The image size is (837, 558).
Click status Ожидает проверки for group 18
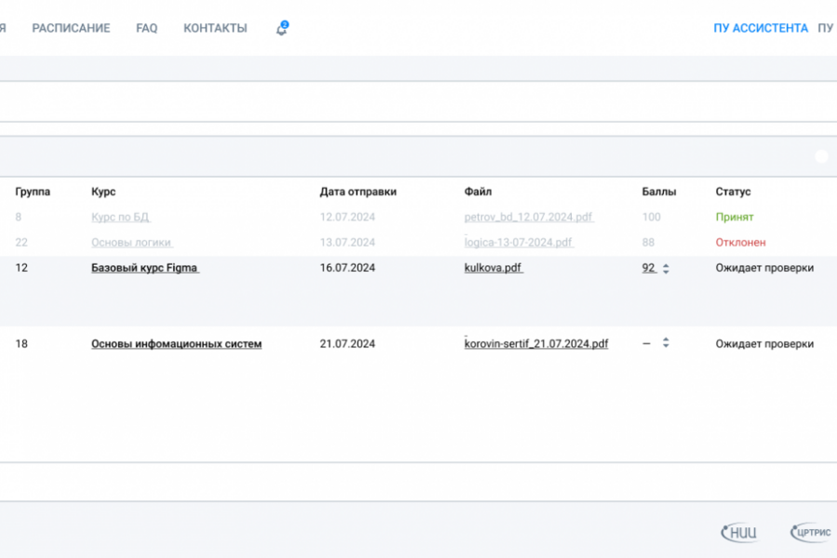pyautogui.click(x=764, y=344)
